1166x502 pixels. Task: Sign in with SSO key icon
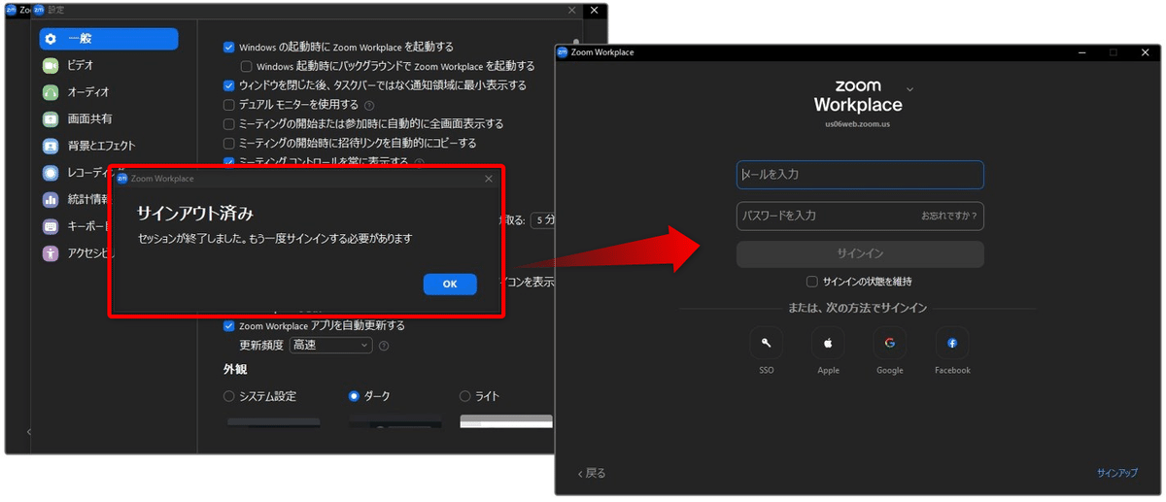coord(767,343)
